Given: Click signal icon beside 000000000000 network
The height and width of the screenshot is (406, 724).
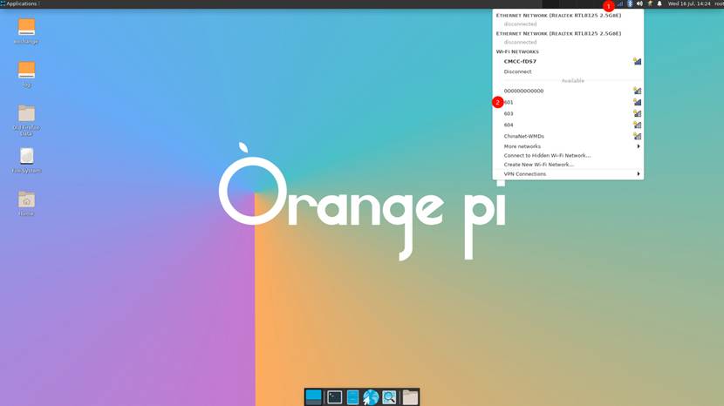Looking at the screenshot, I should pyautogui.click(x=637, y=91).
